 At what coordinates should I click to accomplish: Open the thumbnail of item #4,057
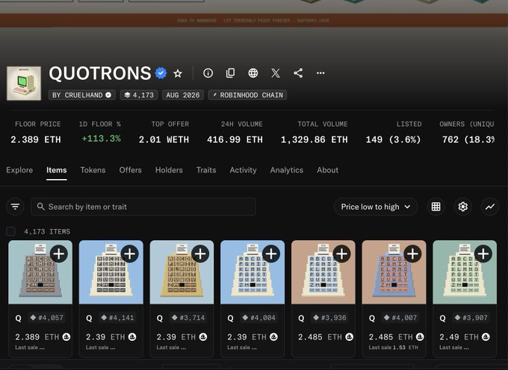[x=40, y=272]
